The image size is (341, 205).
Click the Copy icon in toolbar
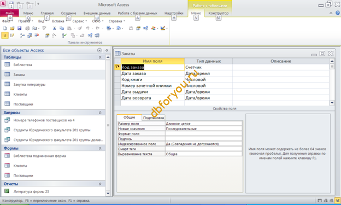coord(62,28)
